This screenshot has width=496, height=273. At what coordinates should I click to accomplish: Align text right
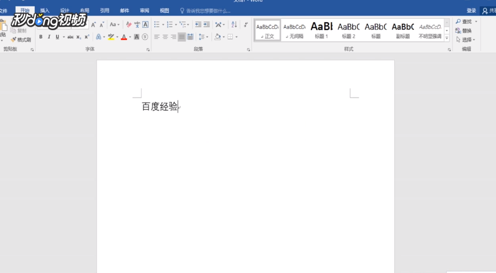pyautogui.click(x=173, y=37)
